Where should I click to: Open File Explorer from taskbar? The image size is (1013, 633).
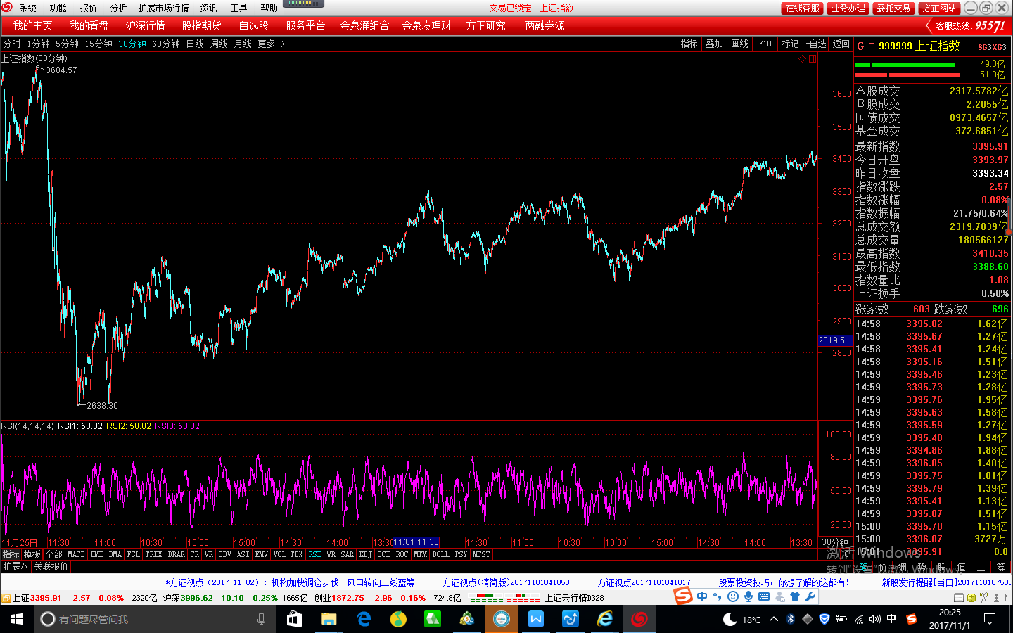329,619
